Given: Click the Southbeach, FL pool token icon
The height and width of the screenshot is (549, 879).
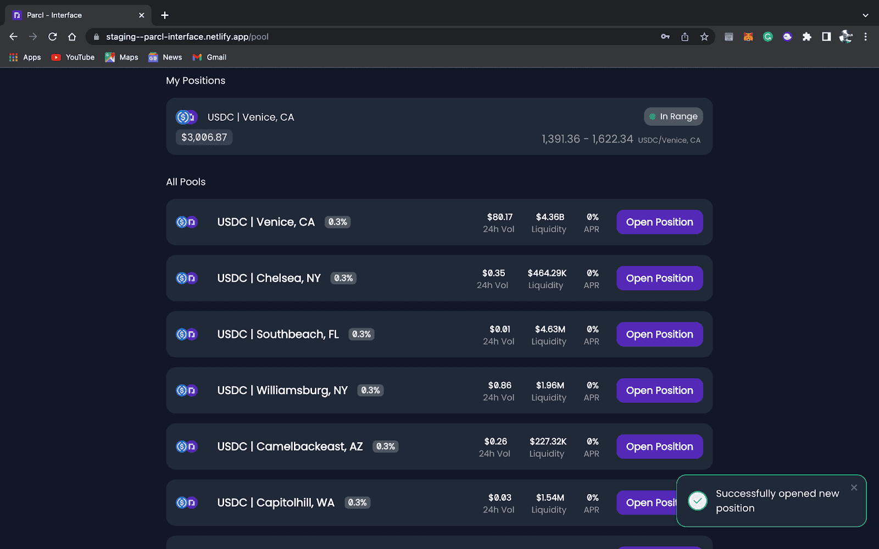Looking at the screenshot, I should 186,334.
